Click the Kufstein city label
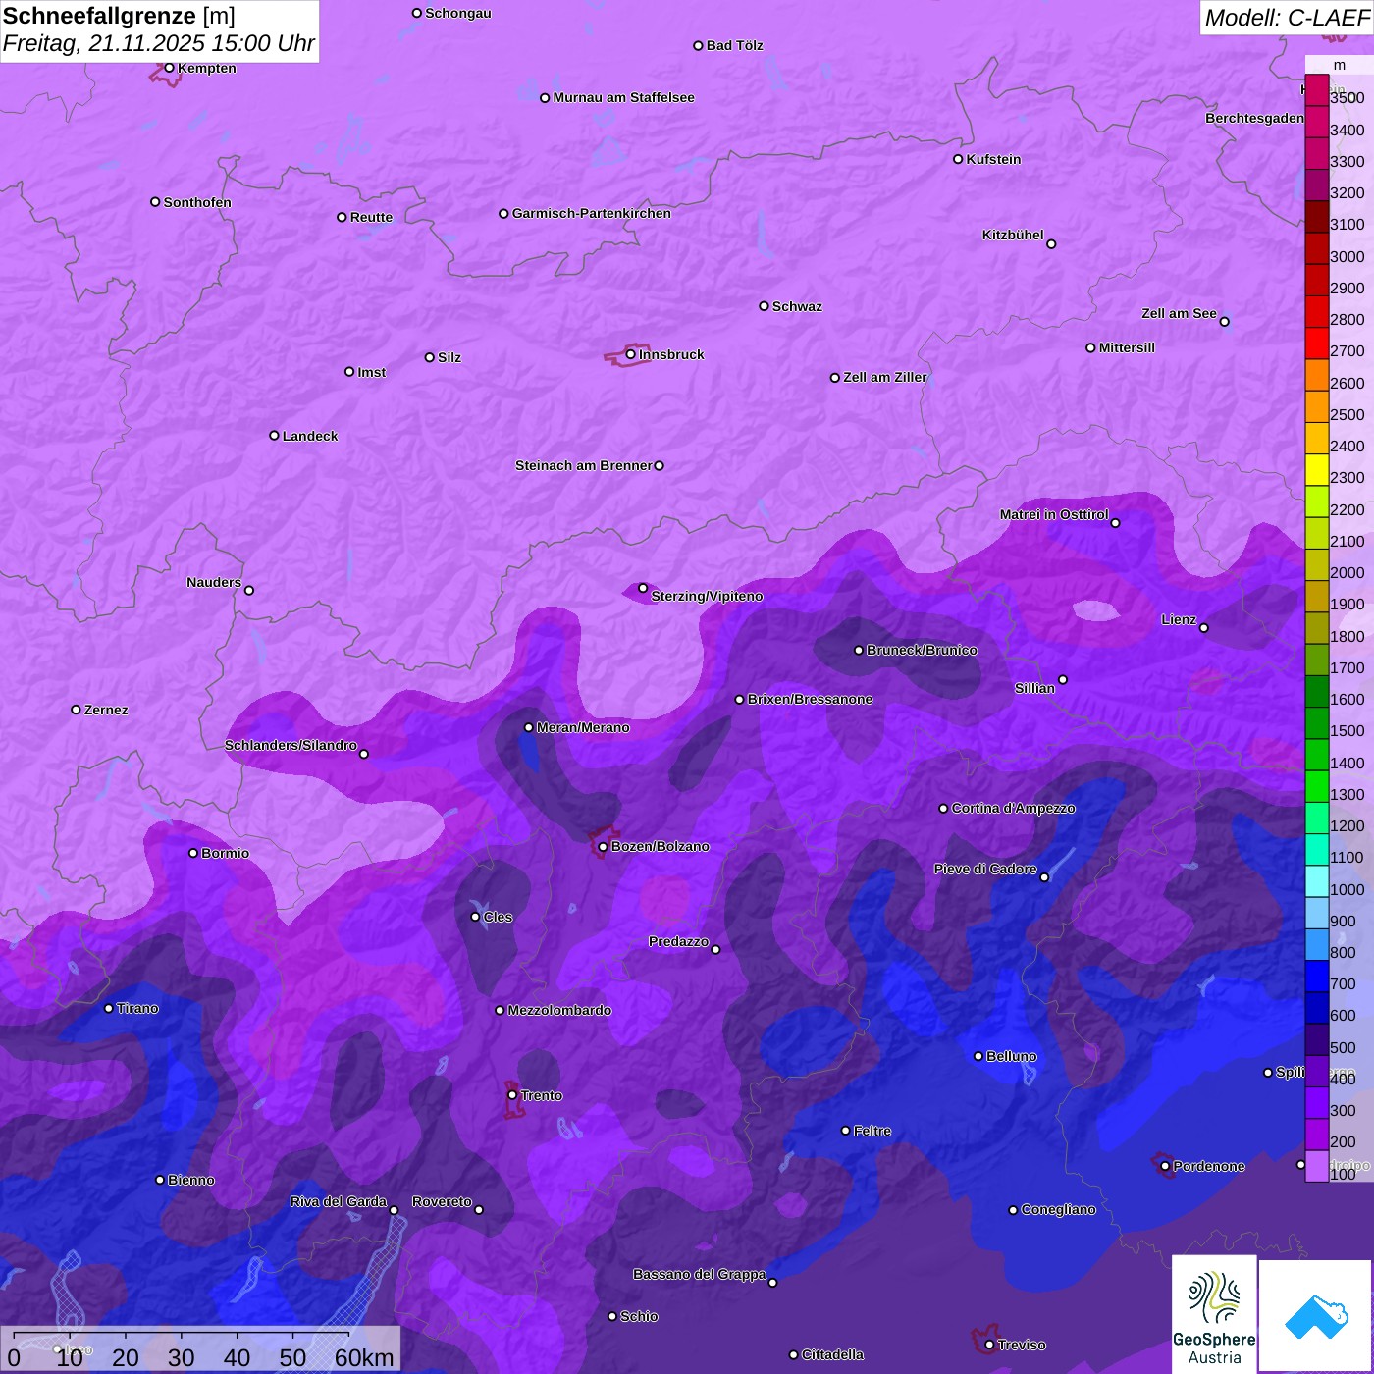Image resolution: width=1374 pixels, height=1374 pixels. [x=993, y=159]
